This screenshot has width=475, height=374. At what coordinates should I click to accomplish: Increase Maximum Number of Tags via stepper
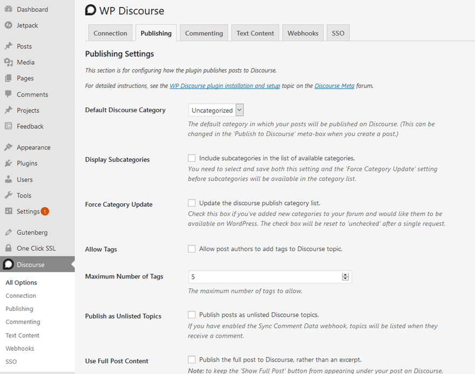point(345,274)
